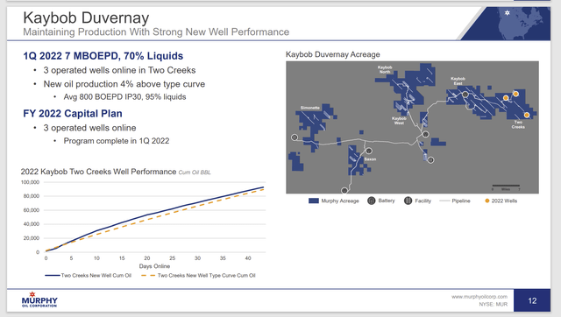This screenshot has height=317, width=561.
Task: Click the Kaybob Duvernay Acreage map title
Action: click(333, 54)
